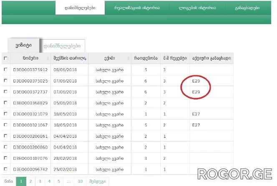Check the row D3E000321067 checkbox

click(6, 125)
